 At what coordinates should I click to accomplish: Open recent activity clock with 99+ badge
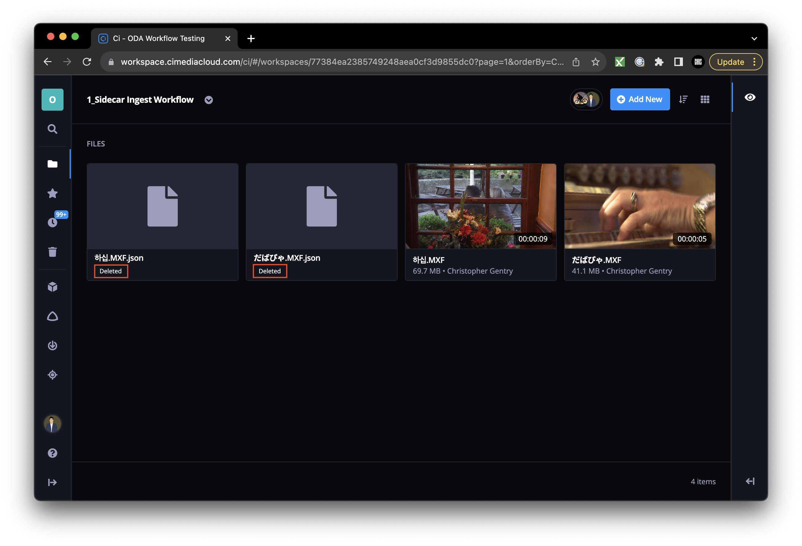pos(53,222)
